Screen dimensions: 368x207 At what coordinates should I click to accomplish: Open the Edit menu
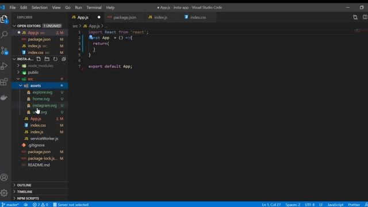pyautogui.click(x=24, y=7)
